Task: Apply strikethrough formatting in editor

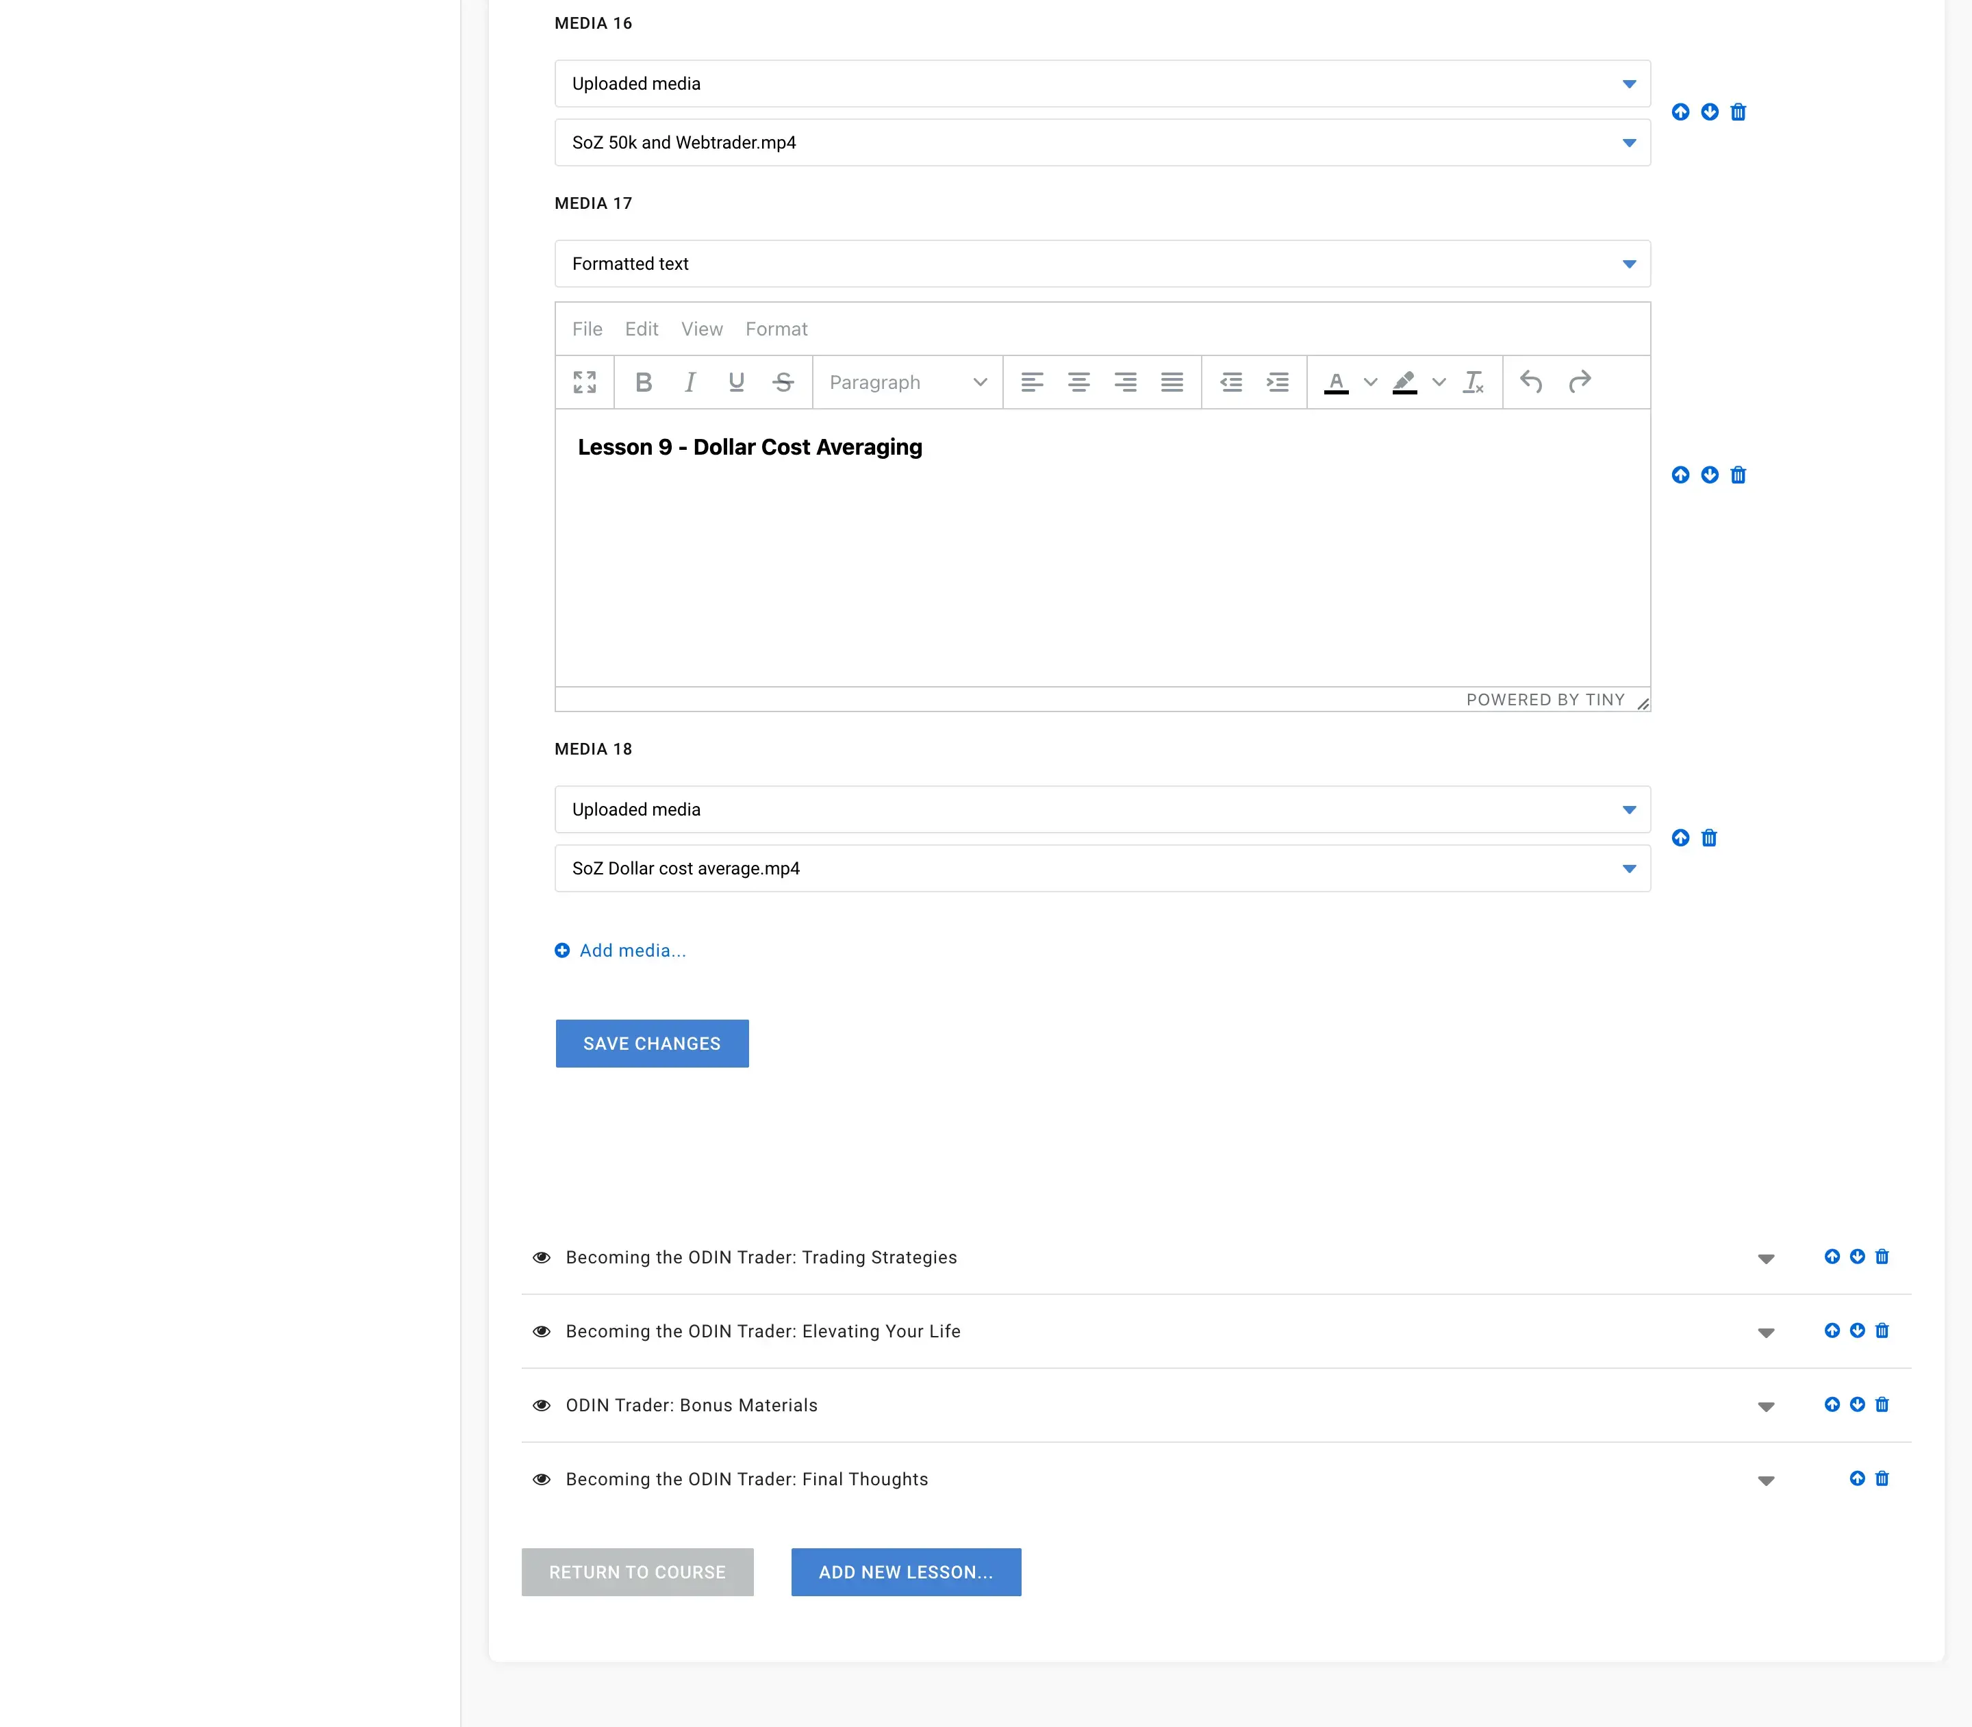Action: click(783, 383)
